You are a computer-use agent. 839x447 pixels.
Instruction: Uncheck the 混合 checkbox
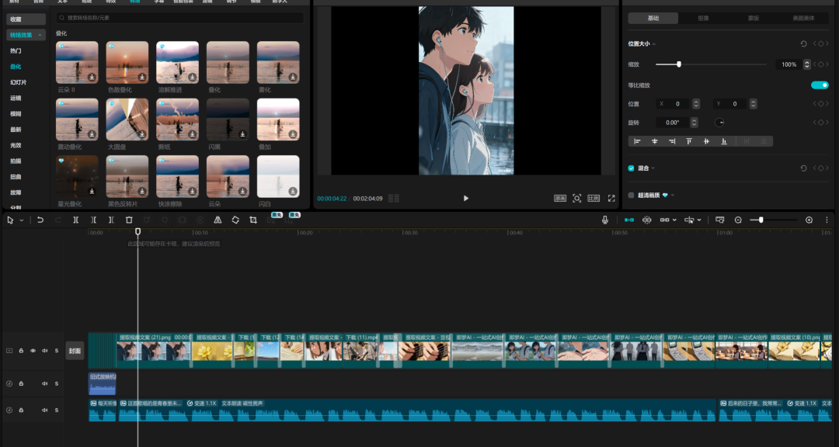tap(632, 168)
